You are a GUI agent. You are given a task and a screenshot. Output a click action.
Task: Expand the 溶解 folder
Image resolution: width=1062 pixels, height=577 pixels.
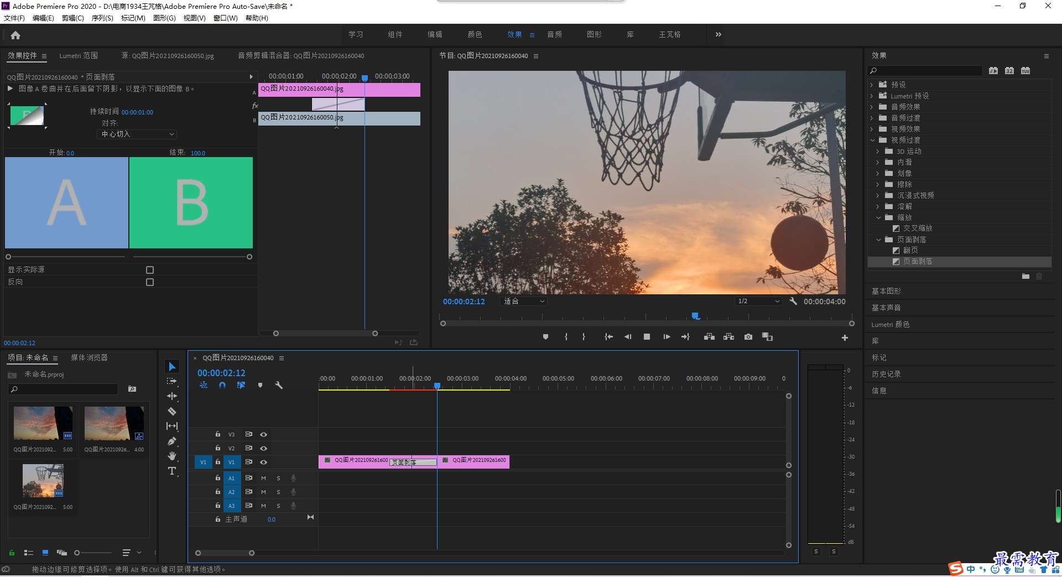878,207
